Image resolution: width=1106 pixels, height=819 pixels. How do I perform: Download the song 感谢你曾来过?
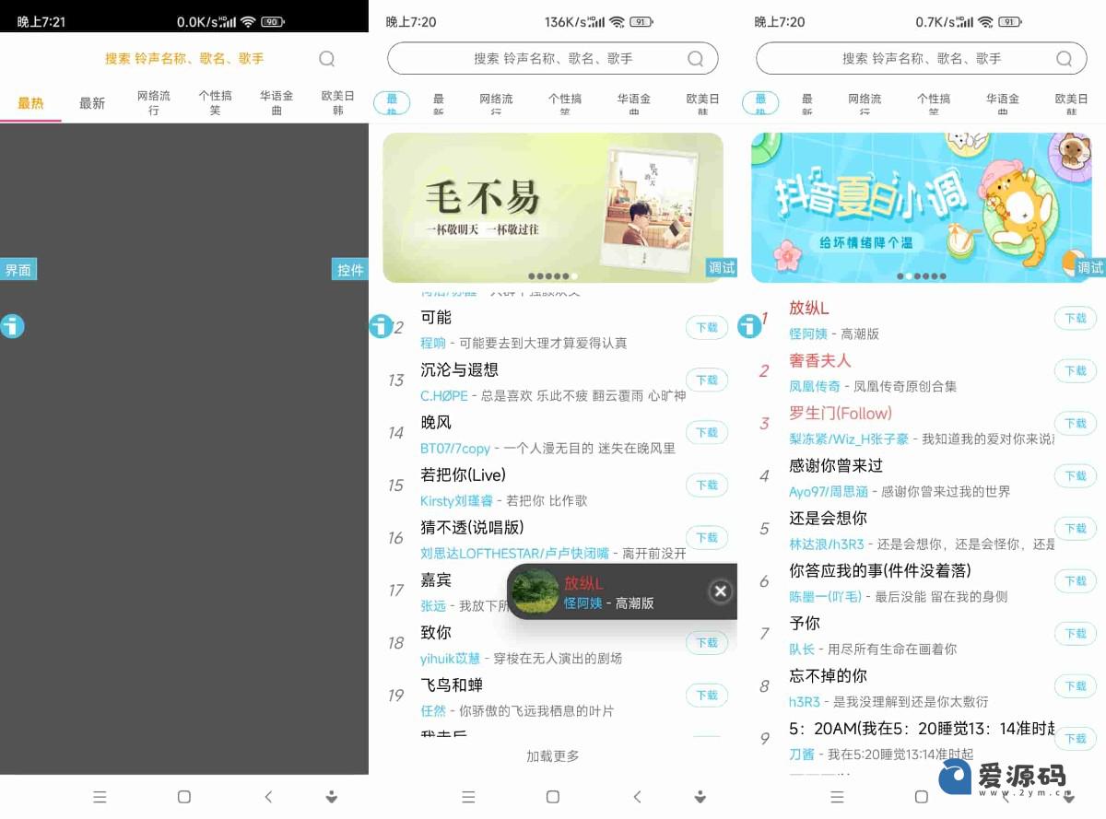tap(1076, 475)
